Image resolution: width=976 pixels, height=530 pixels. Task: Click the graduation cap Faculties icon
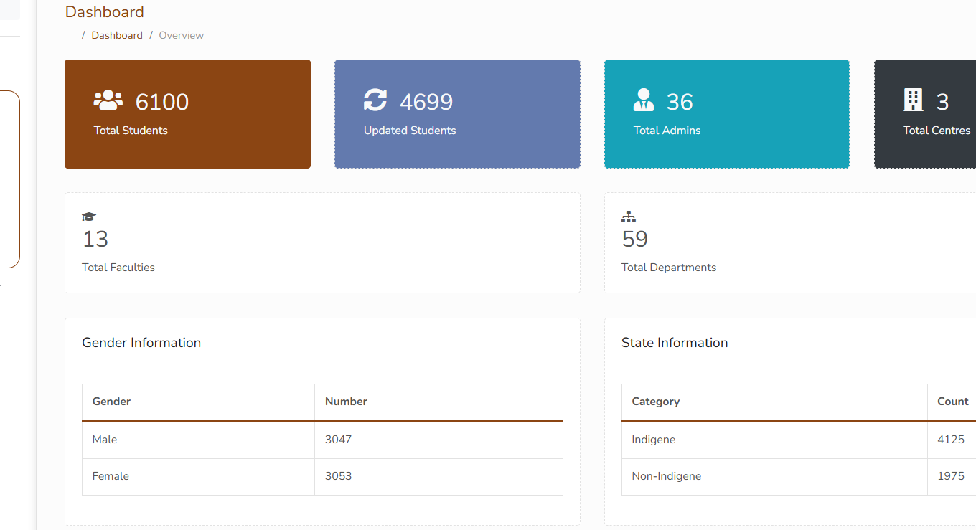pyautogui.click(x=89, y=217)
